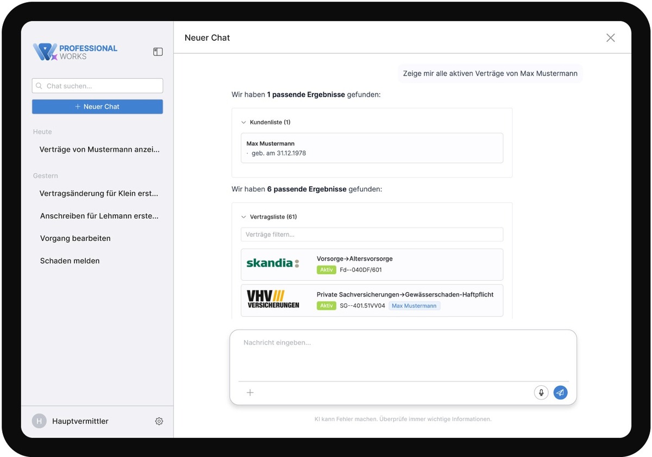Open 'Verträge von Mustermann' chat

(x=99, y=149)
